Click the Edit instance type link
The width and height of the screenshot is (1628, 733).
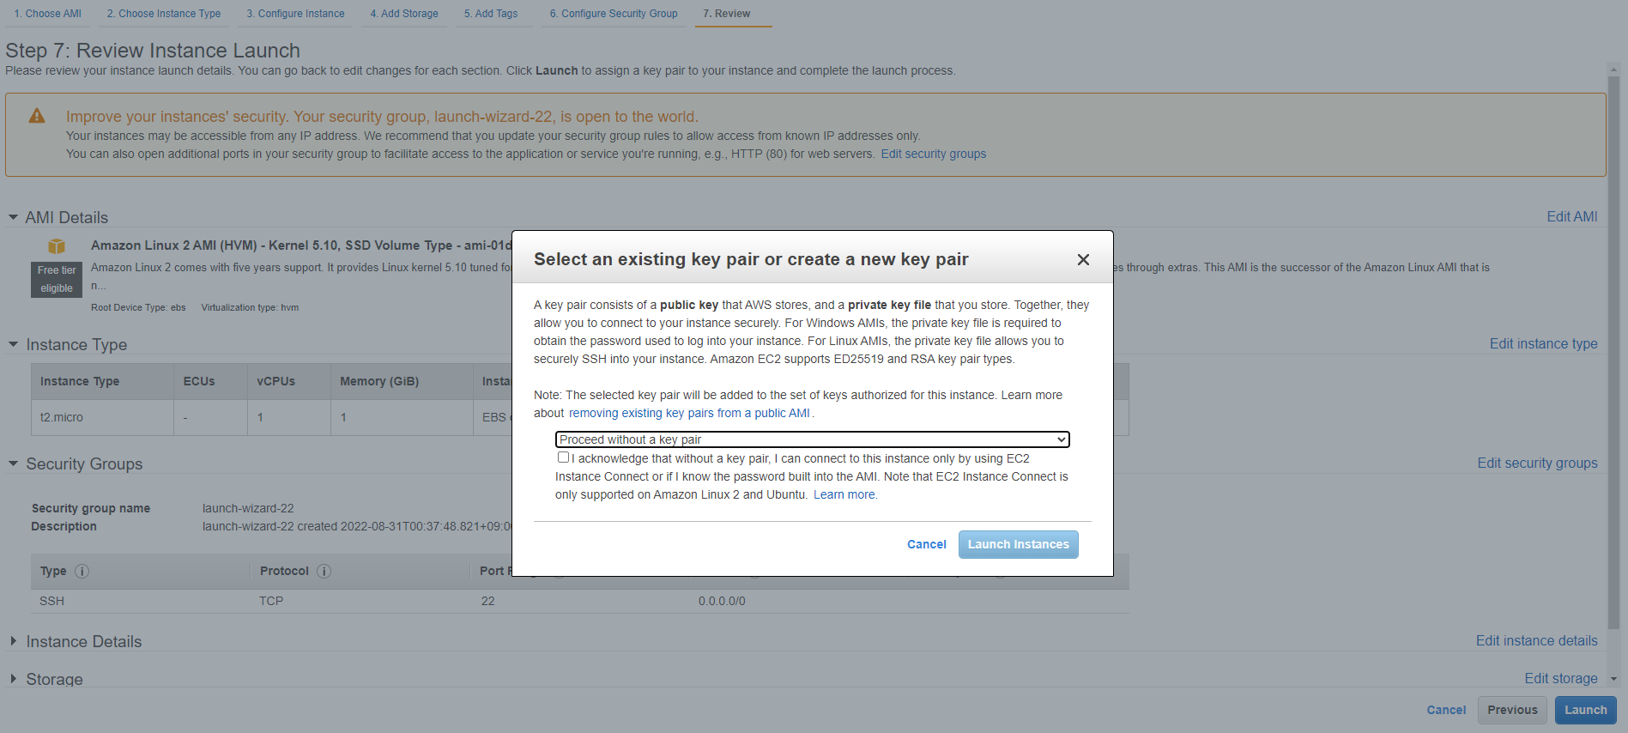[1544, 343]
